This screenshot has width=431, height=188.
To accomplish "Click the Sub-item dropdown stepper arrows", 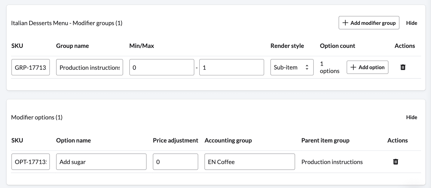I will (x=307, y=67).
